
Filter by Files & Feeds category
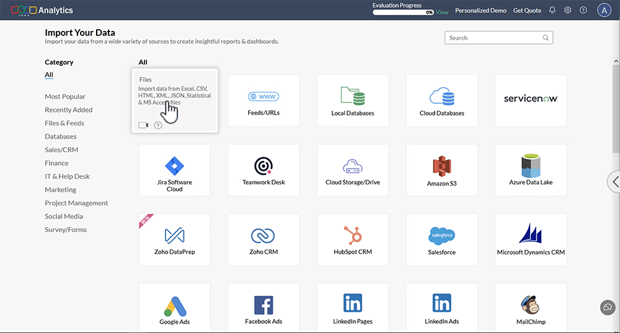[64, 123]
